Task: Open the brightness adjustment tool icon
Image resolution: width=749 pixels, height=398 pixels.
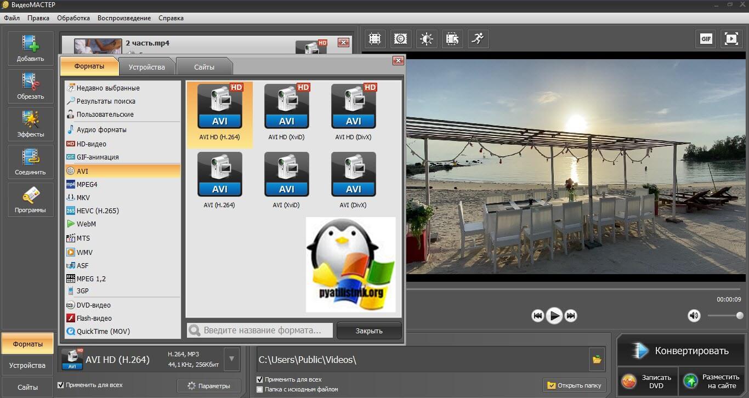Action: [x=427, y=39]
